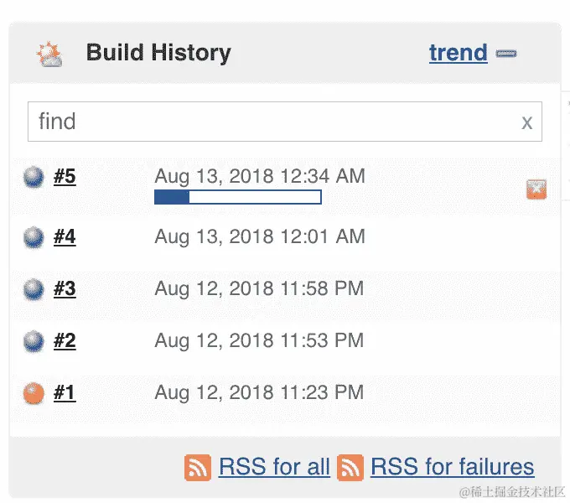The image size is (570, 503).
Task: Open the trend link
Action: tap(458, 53)
